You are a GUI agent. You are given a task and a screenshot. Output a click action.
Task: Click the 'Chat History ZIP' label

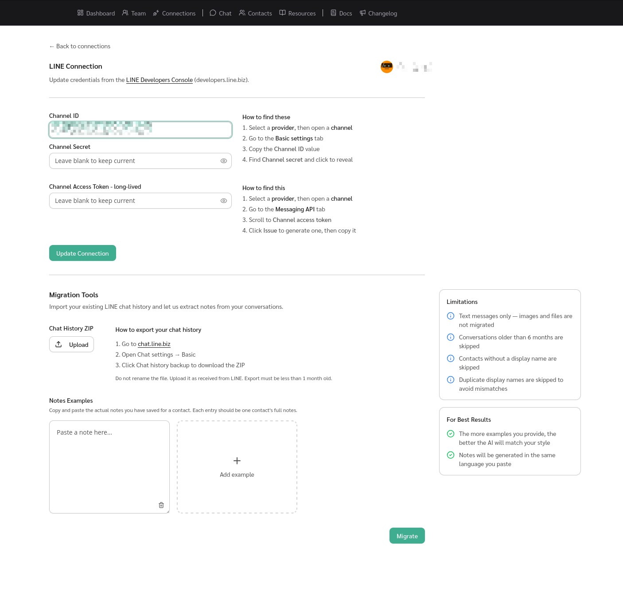[x=71, y=328]
